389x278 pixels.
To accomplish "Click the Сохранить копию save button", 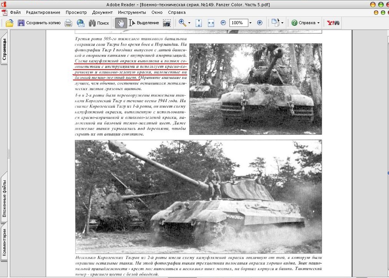I will point(39,23).
